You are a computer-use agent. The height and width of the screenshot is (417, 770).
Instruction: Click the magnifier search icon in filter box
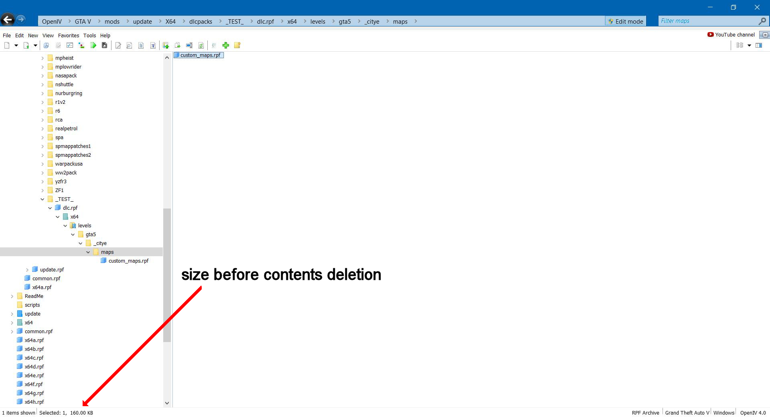click(762, 21)
